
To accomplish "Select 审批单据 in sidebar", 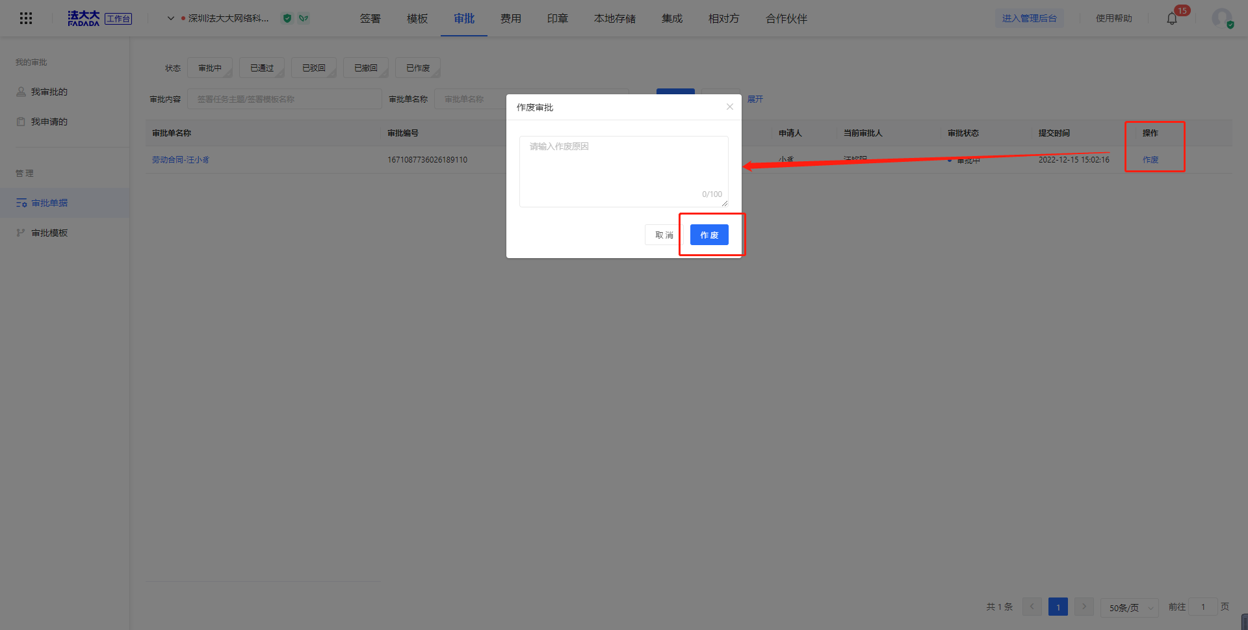I will click(65, 203).
